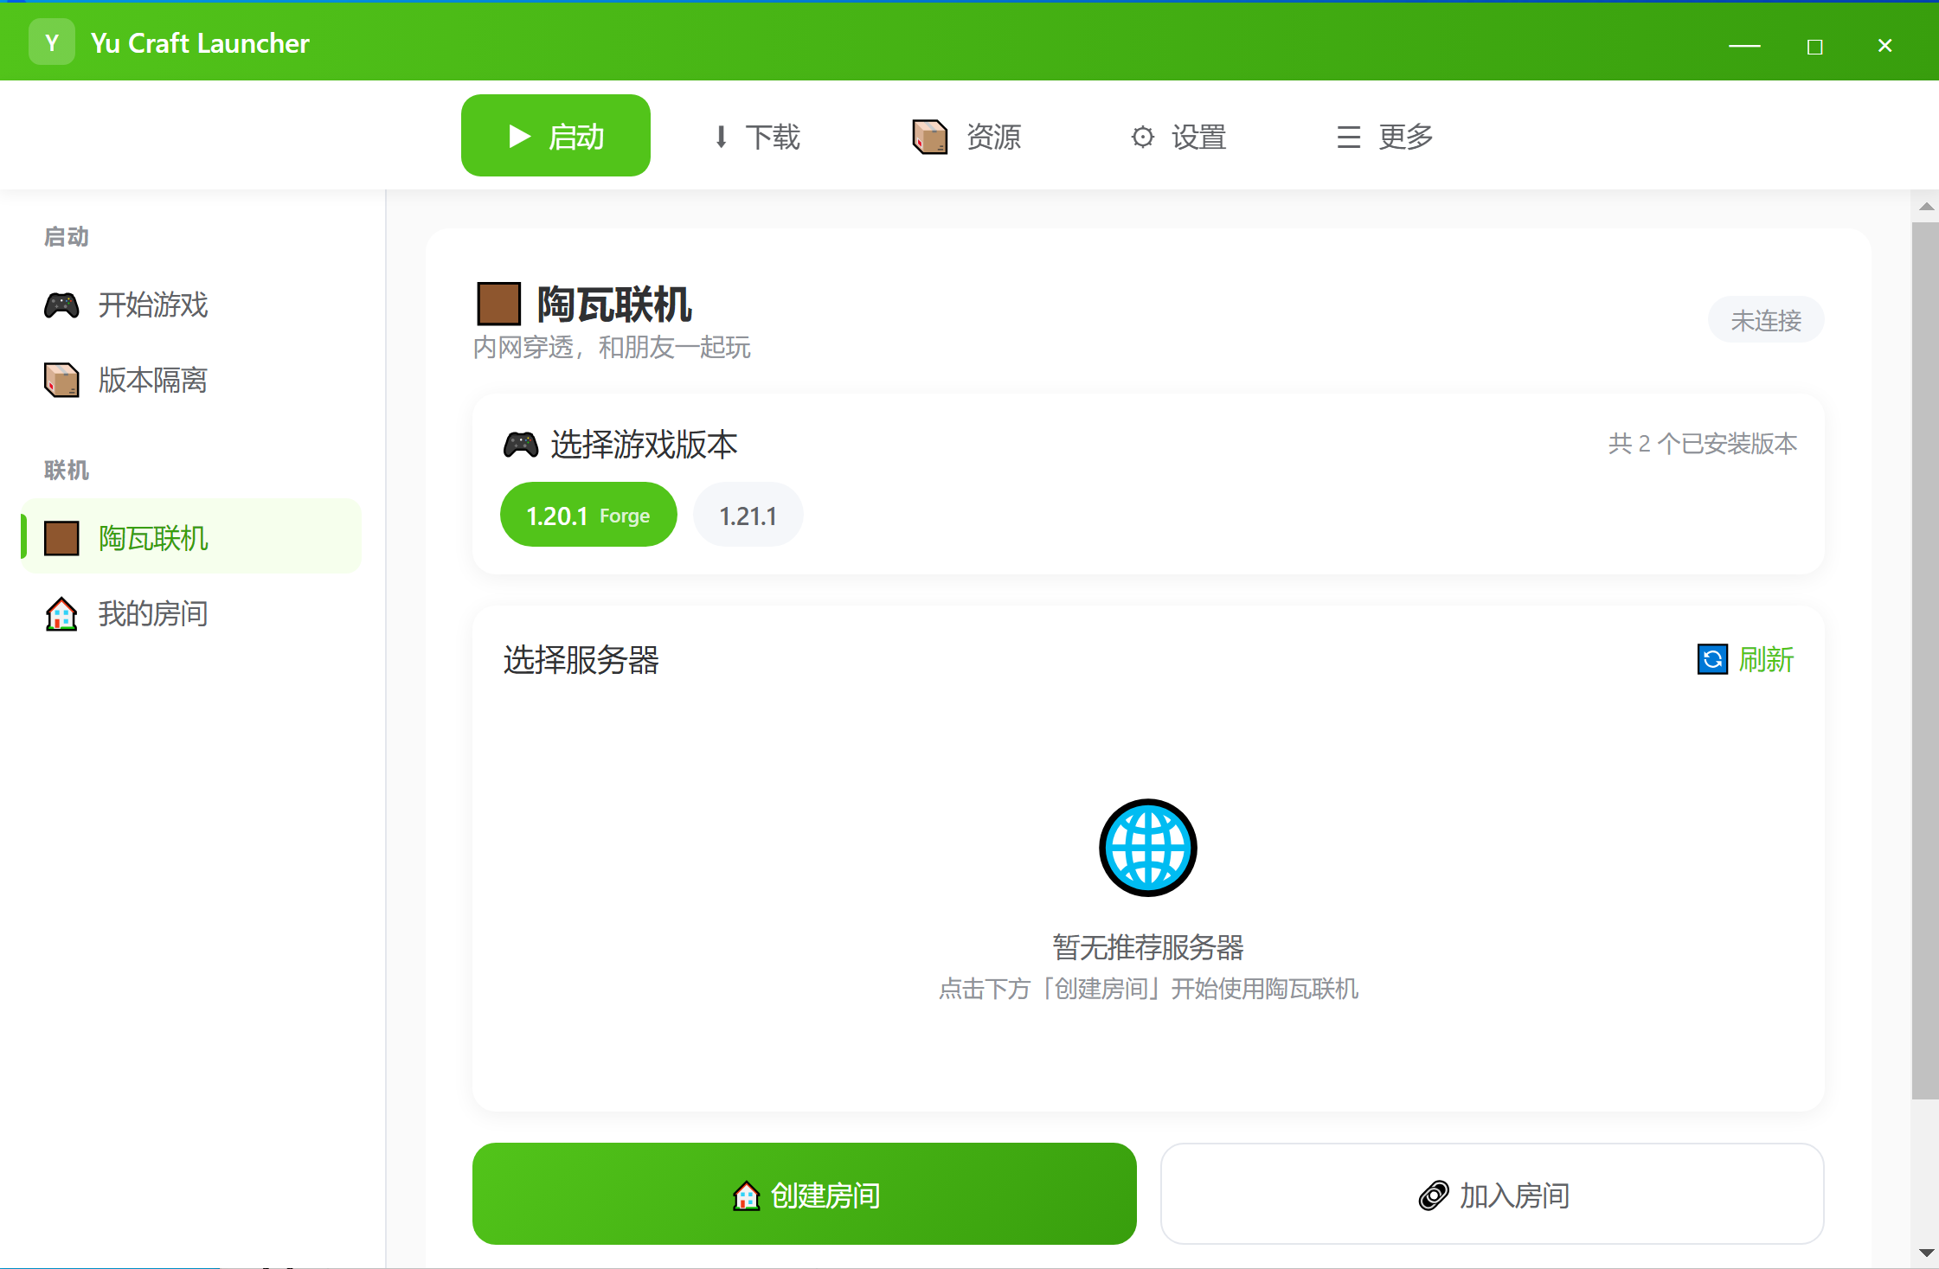Click the vertical scrollbar thumb
This screenshot has width=1939, height=1269.
coord(1925,661)
